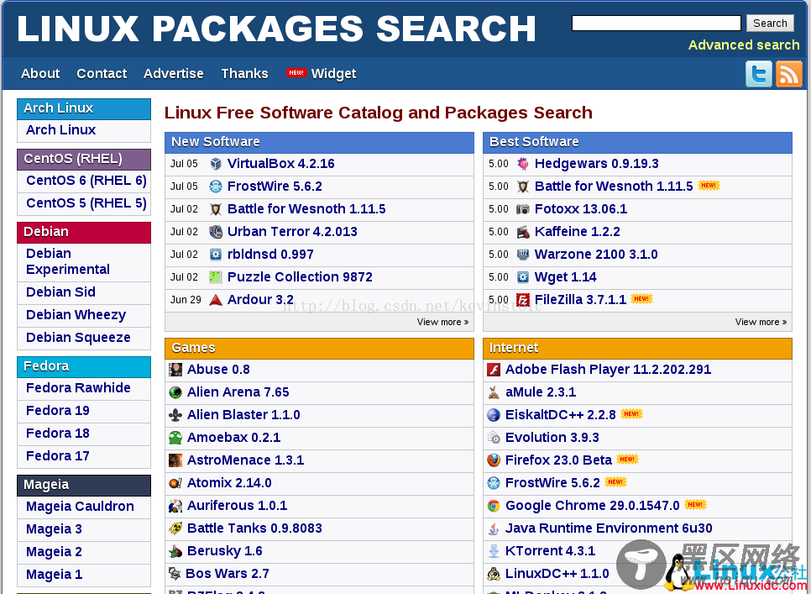This screenshot has height=594, width=811.
Task: Open the CentOS 5 (RHEL 5) link
Action: [86, 203]
